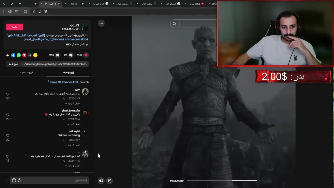The height and width of the screenshot is (188, 334).
Task: Open a new browser tab with the plus button
Action: tap(35, 4)
